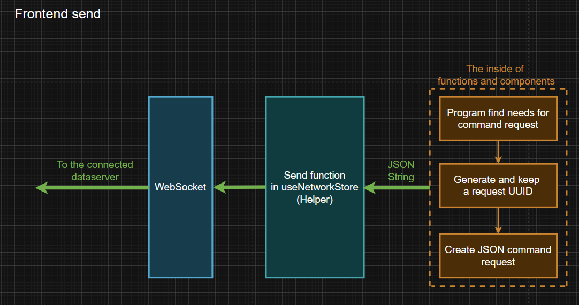Select the bottom edge of the dashed orange container
The height and width of the screenshot is (305, 579).
pyautogui.click(x=498, y=286)
